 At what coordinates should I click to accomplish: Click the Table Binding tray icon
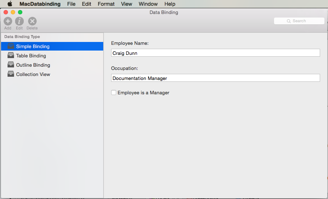click(x=11, y=55)
